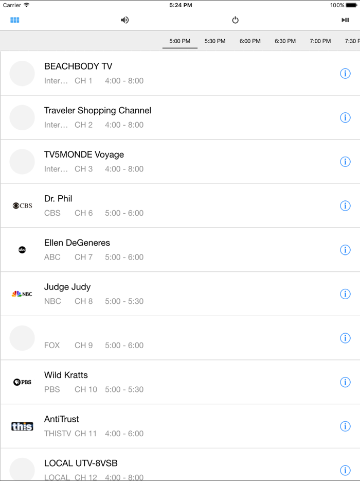Tap the thistv channel logo
This screenshot has height=481, width=360.
[22, 426]
